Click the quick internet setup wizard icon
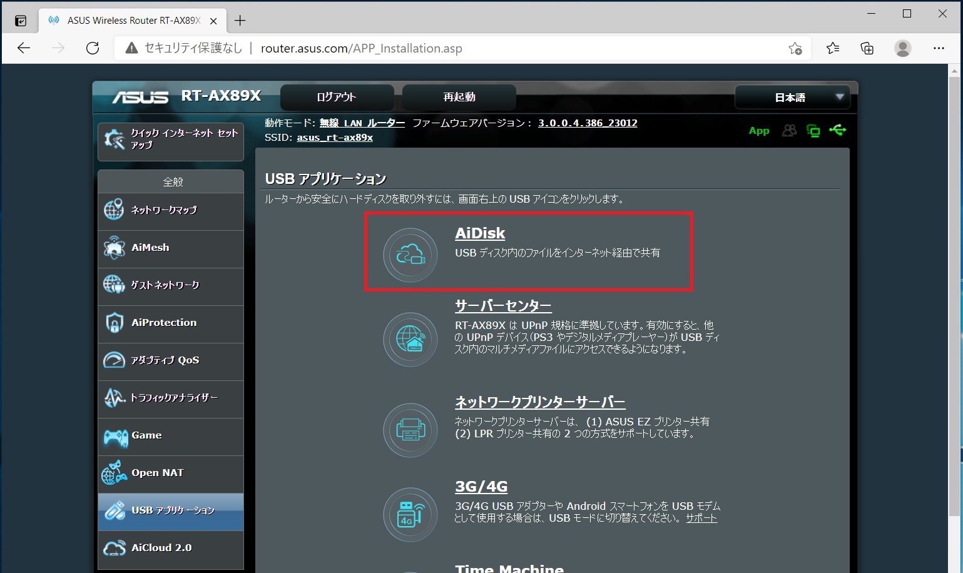 click(115, 139)
